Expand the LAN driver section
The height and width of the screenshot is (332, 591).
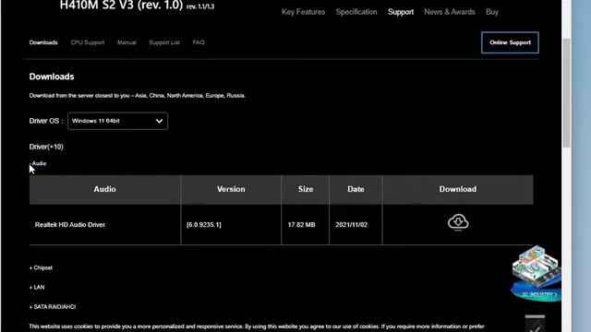(x=37, y=287)
